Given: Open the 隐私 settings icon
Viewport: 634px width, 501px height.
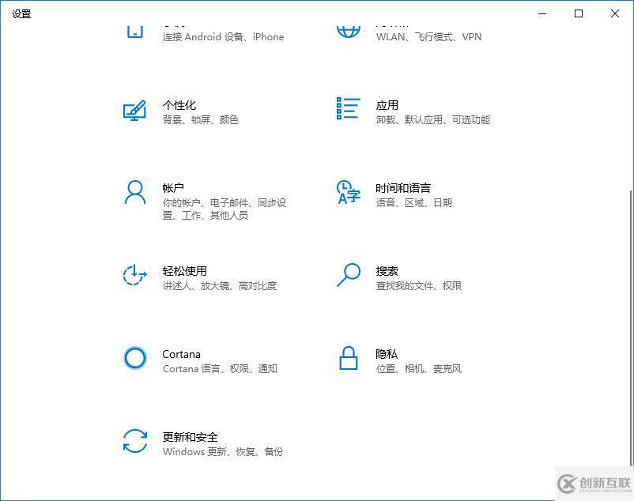Looking at the screenshot, I should point(347,360).
